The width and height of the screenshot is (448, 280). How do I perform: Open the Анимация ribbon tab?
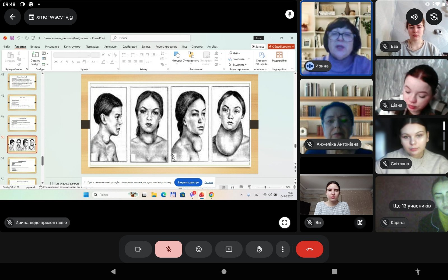point(111,46)
